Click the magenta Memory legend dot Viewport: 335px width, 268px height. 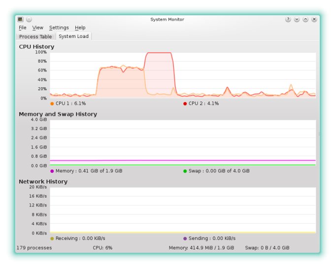click(x=52, y=171)
